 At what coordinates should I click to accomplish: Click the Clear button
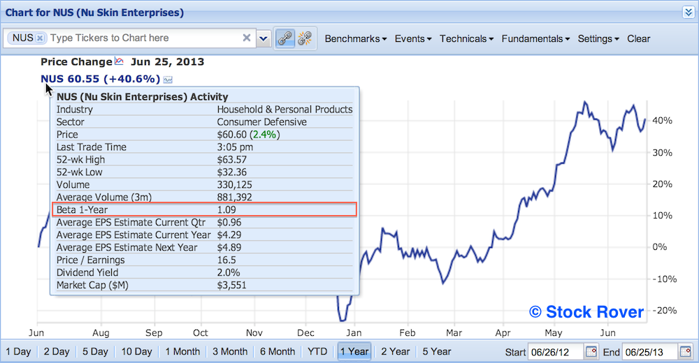pyautogui.click(x=638, y=39)
